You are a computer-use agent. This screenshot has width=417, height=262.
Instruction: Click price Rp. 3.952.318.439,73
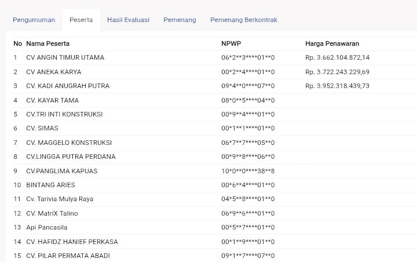(x=337, y=86)
